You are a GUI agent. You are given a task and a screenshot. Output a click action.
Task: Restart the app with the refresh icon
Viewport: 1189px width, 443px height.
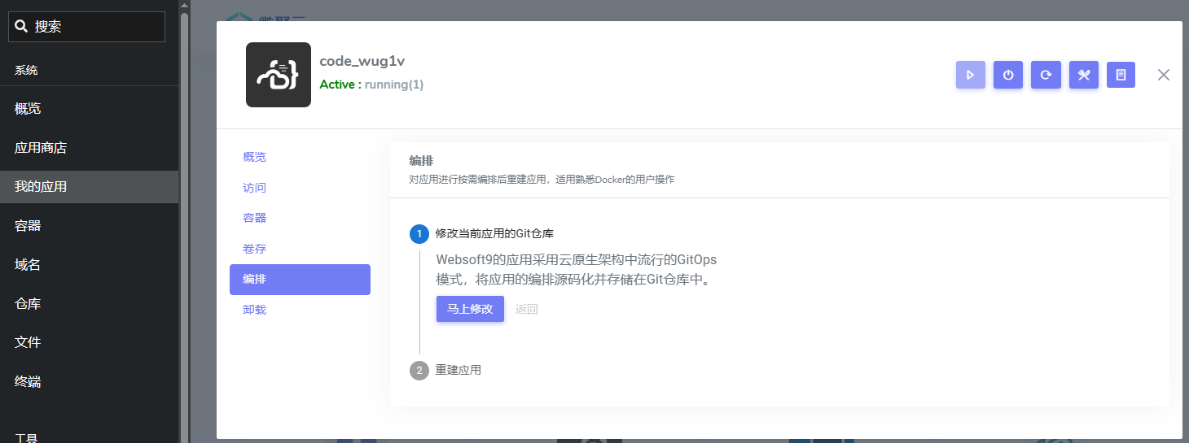1046,75
